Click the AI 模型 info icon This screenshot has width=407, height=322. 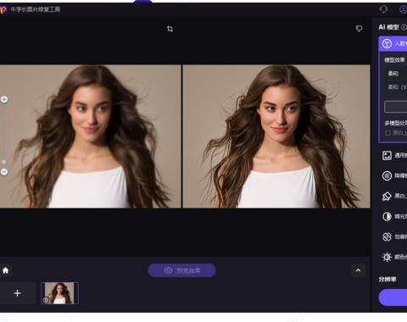(404, 27)
